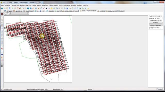Click the second blue floppy disk icon in the toolbar

31,8
